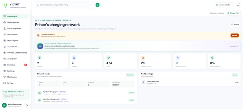Select Installations from the sidebar
Screen dimensions: 243x109
pyautogui.click(x=15, y=34)
